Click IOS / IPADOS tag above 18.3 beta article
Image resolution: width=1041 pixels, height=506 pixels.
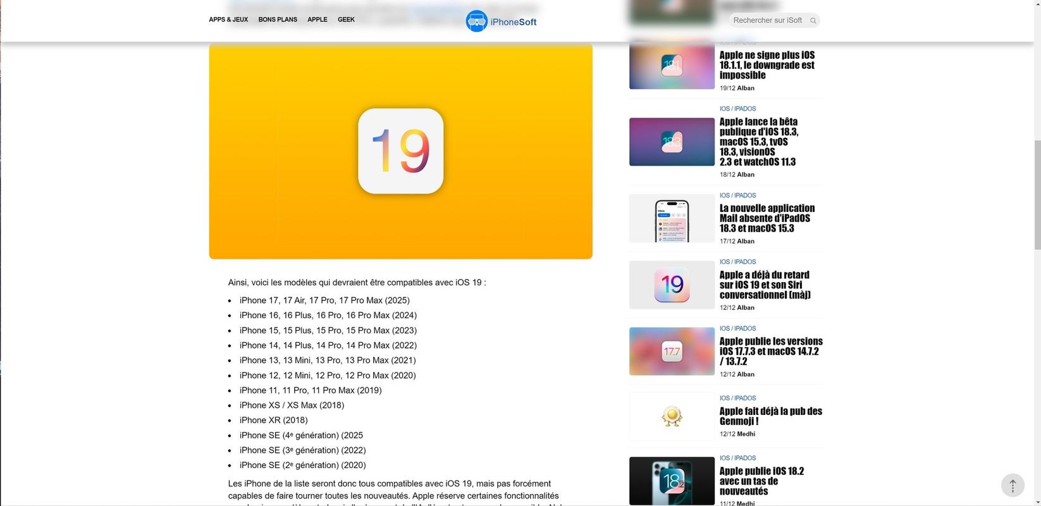(x=737, y=109)
